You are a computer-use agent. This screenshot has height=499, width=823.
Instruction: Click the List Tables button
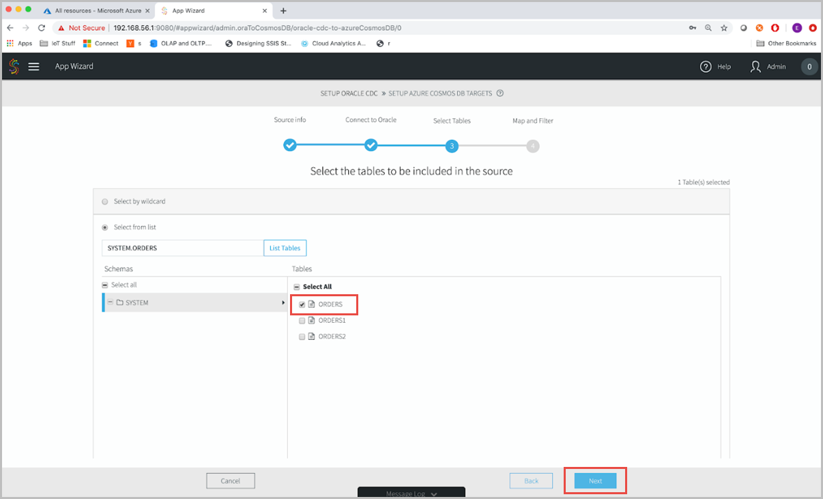285,248
